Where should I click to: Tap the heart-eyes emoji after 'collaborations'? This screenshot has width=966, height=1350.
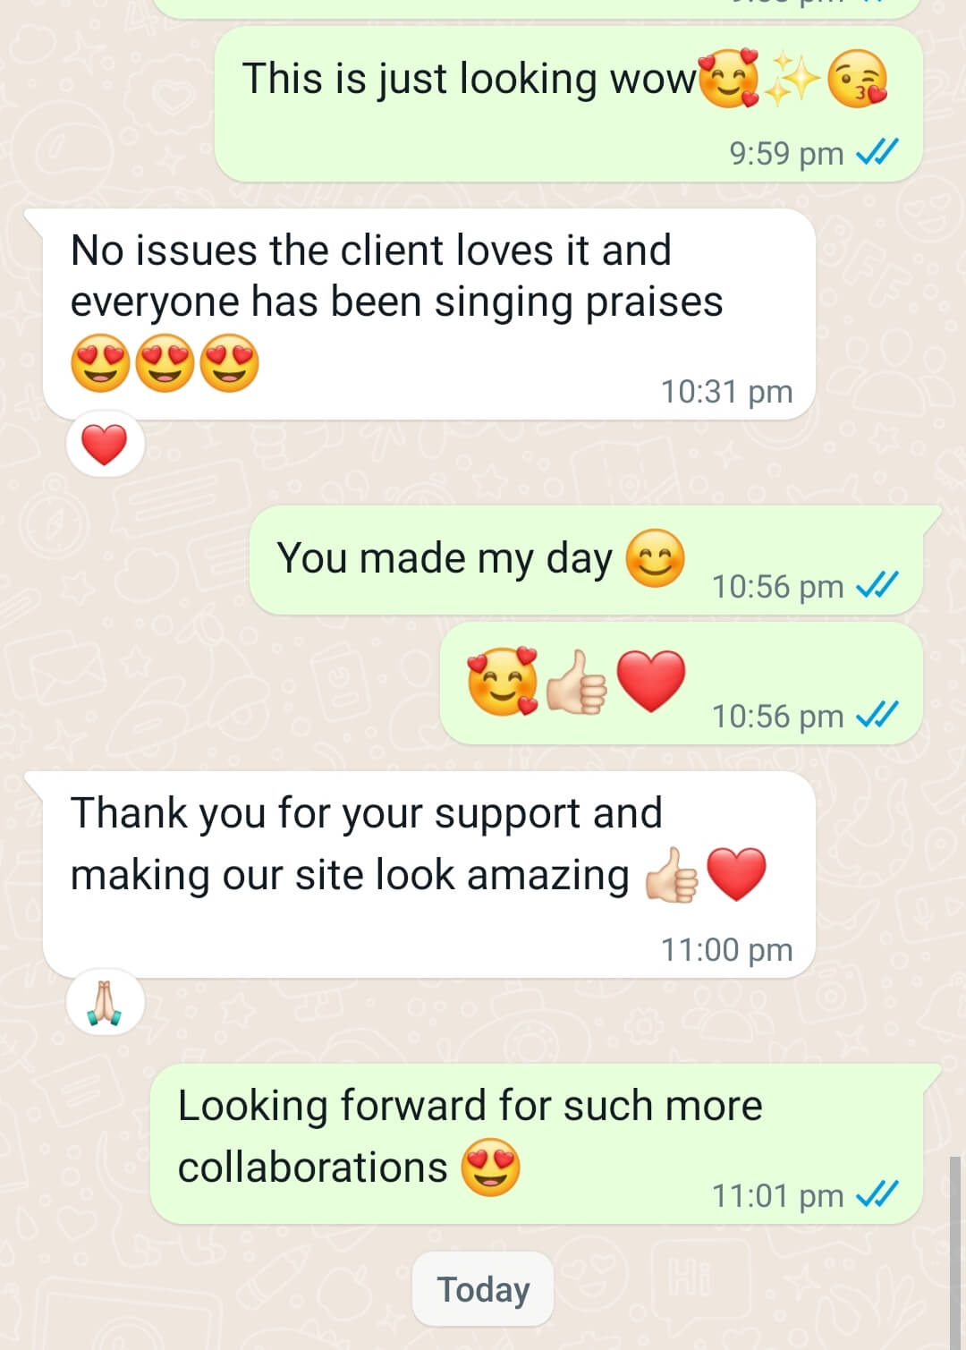coord(490,1167)
